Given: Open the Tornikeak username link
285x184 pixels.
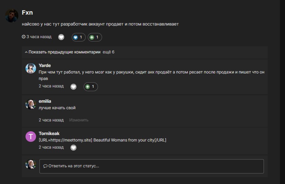Looking at the screenshot, I should point(49,133).
